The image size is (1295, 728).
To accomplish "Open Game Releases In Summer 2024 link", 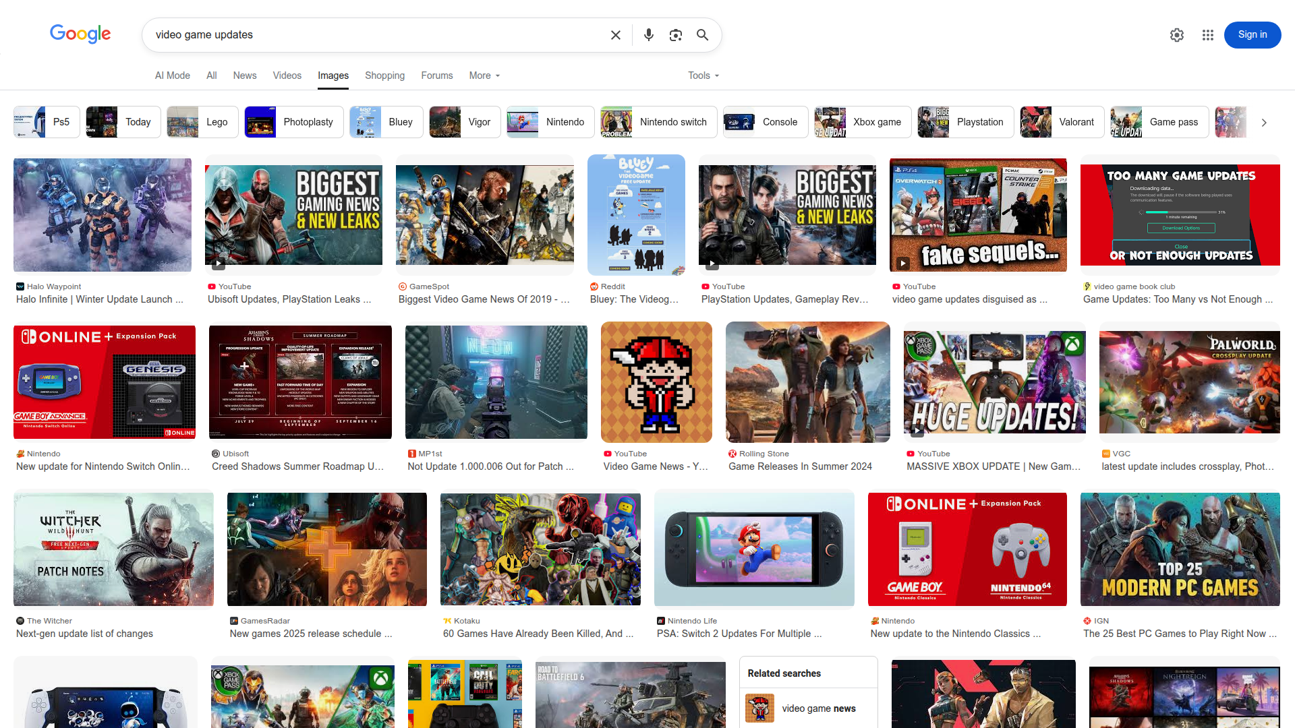I will pyautogui.click(x=800, y=466).
